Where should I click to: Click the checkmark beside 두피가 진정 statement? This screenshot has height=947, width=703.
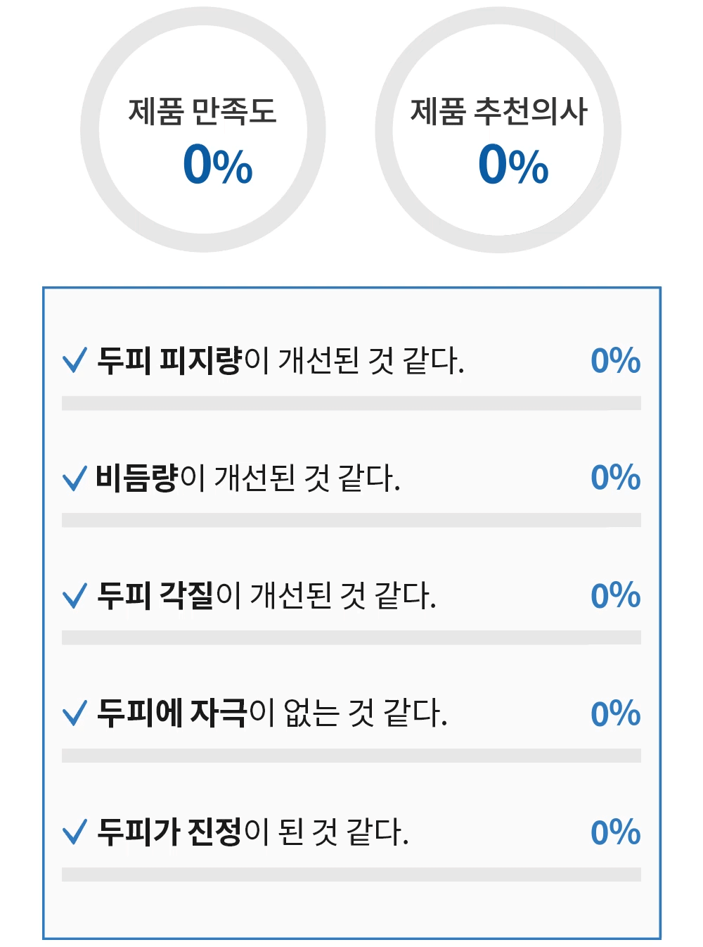click(x=75, y=832)
